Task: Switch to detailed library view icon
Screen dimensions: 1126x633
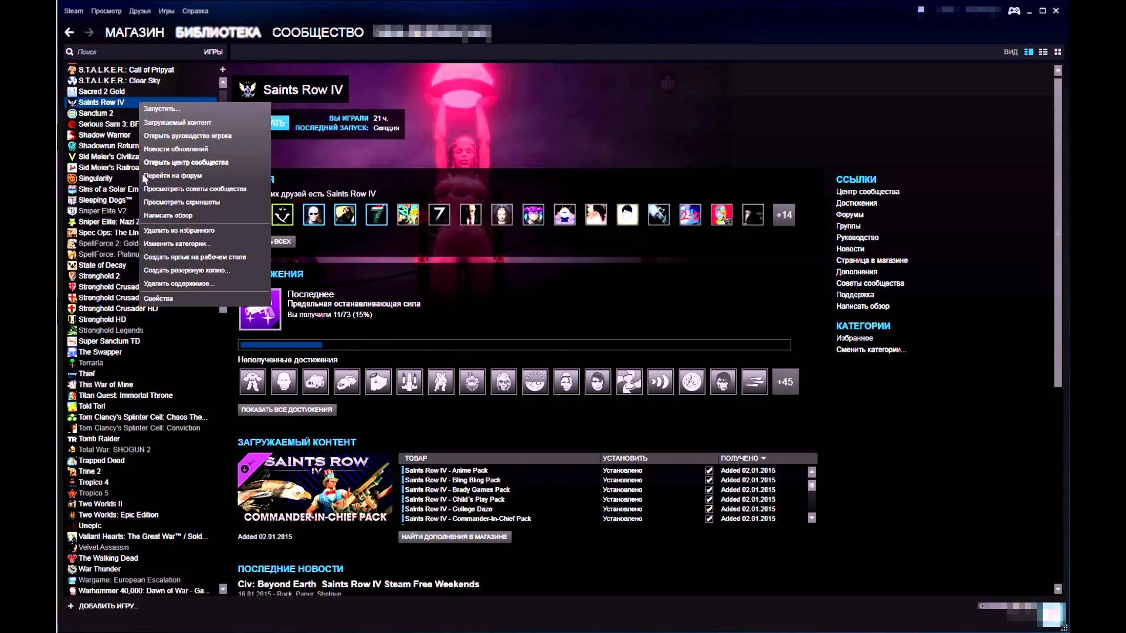Action: (x=1029, y=52)
